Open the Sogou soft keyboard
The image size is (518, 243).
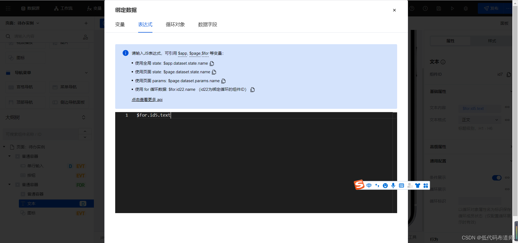(401, 185)
